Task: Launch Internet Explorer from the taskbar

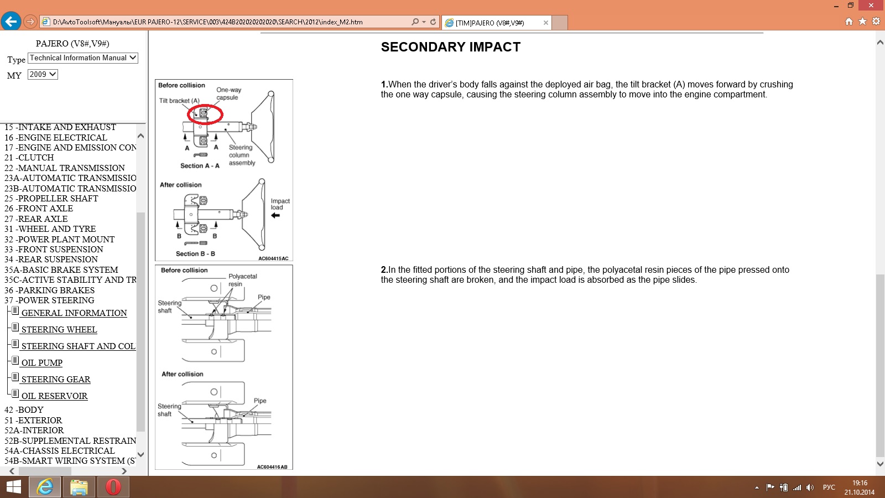Action: [45, 487]
